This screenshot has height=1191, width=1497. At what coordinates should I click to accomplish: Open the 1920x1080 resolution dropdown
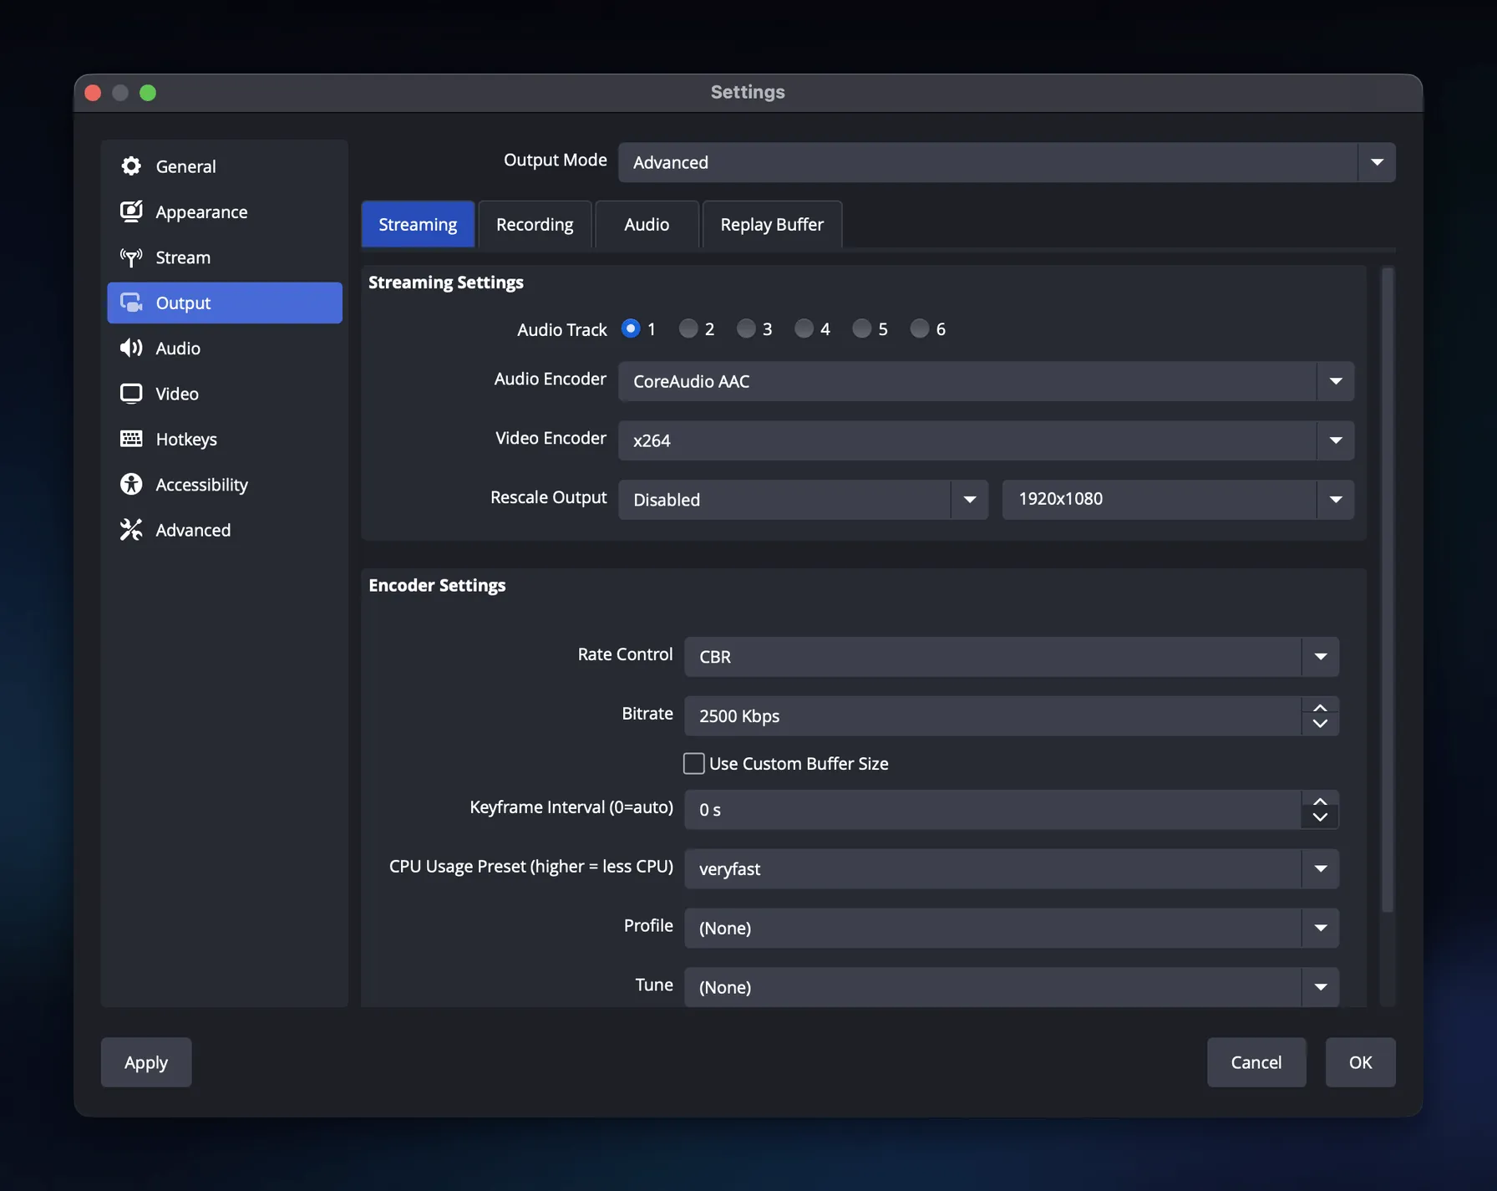tap(1178, 499)
